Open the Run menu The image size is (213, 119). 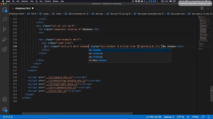[x=41, y=1]
